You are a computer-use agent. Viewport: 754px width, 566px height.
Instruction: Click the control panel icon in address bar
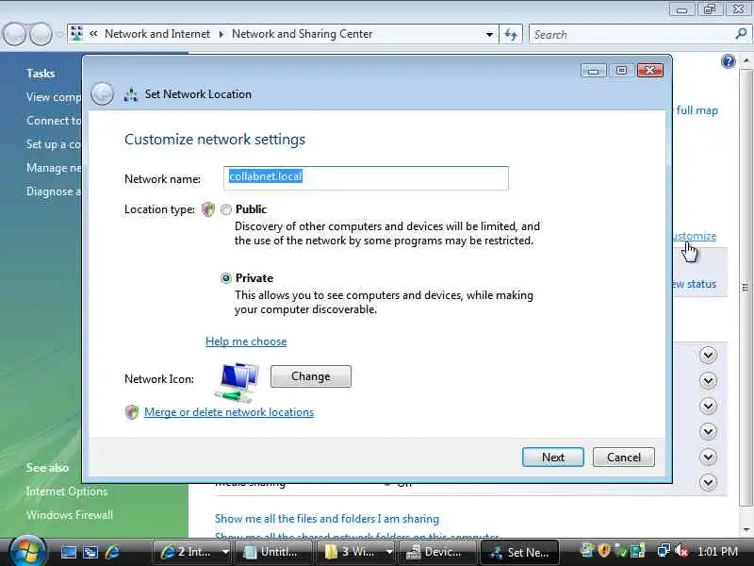coord(76,33)
